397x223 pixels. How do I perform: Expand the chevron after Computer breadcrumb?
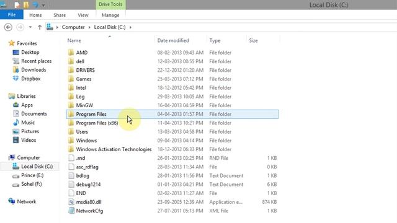coord(89,27)
